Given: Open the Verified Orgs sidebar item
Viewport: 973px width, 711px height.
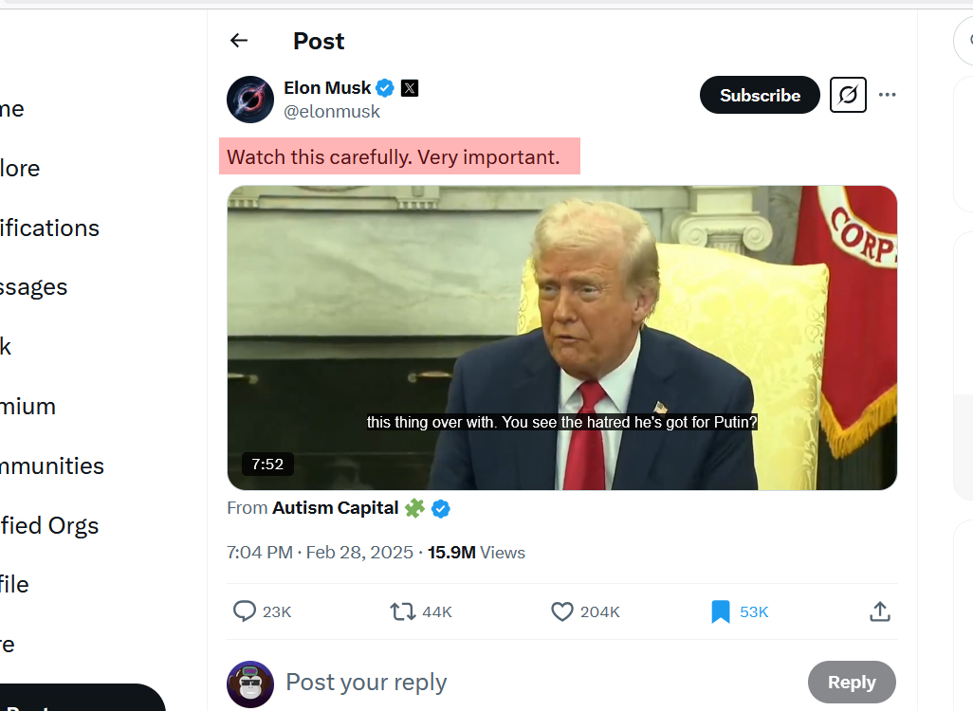Looking at the screenshot, I should click(49, 525).
